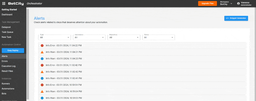Open Automations in the sidebar
The height and width of the screenshot is (101, 256).
point(8,89)
